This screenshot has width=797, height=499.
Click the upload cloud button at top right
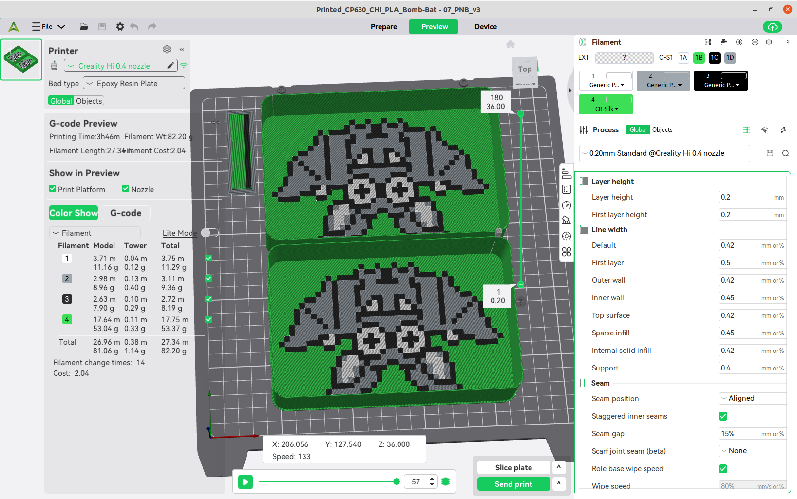(x=773, y=27)
